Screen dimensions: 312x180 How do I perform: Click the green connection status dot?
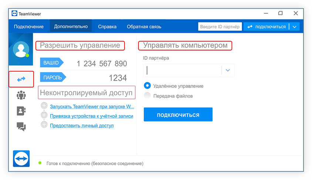40,163
